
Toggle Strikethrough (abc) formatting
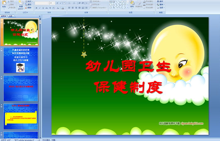point(47,8)
